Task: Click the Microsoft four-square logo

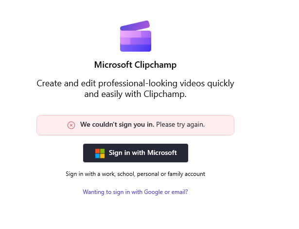Action: 100,153
